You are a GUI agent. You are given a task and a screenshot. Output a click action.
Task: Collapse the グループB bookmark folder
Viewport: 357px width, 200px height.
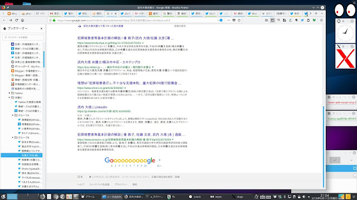[13, 137]
